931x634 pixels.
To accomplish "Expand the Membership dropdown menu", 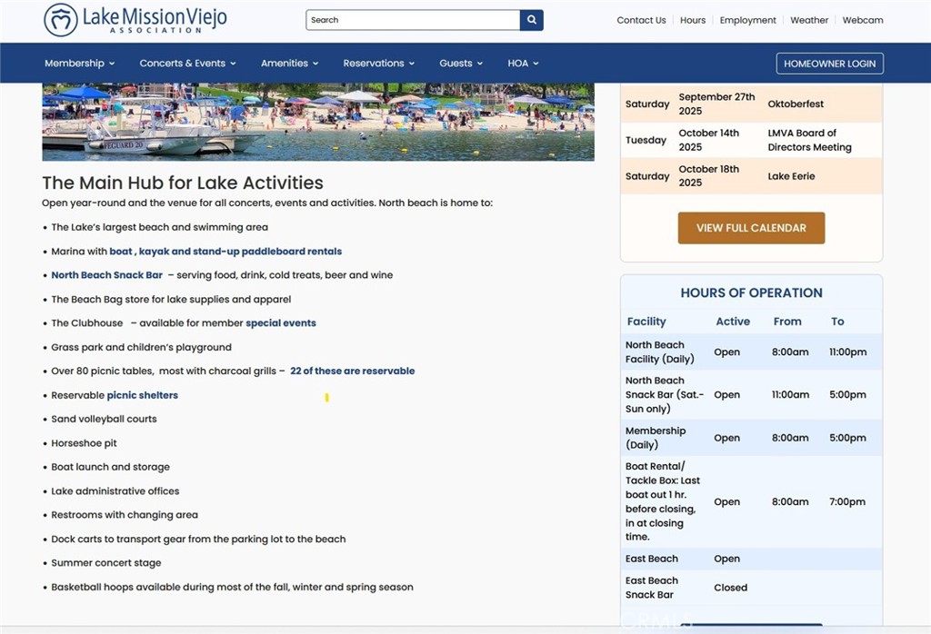I will [x=80, y=64].
